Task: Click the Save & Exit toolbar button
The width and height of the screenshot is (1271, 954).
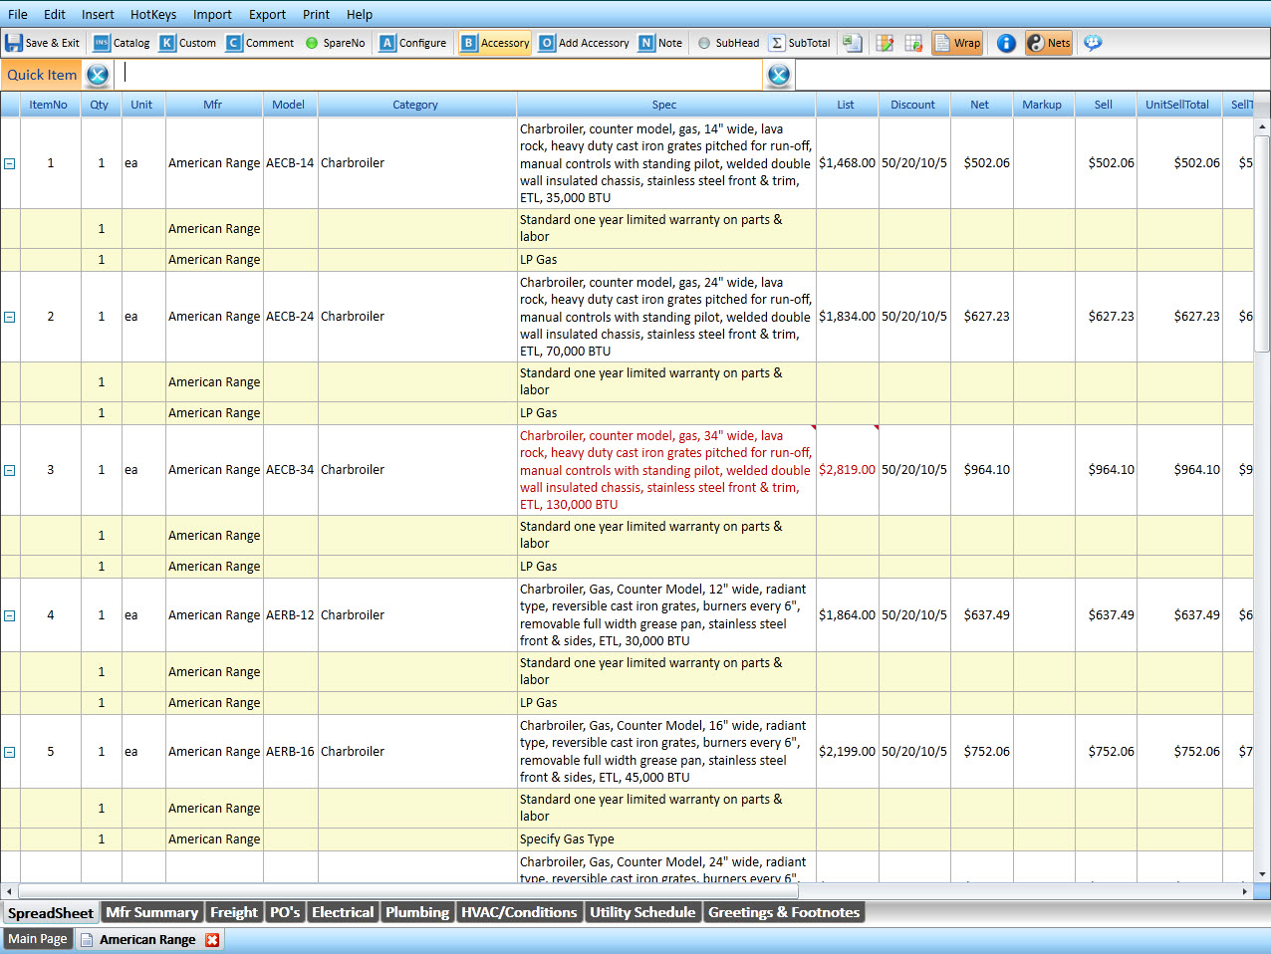Action: tap(42, 43)
